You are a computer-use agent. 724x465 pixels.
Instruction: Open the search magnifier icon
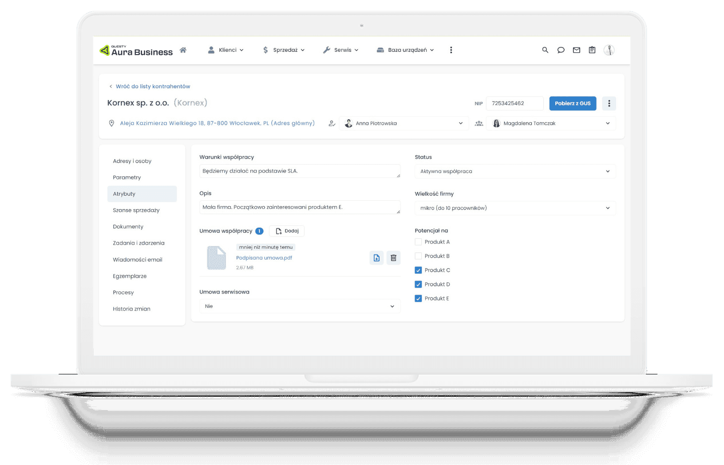pyautogui.click(x=545, y=50)
